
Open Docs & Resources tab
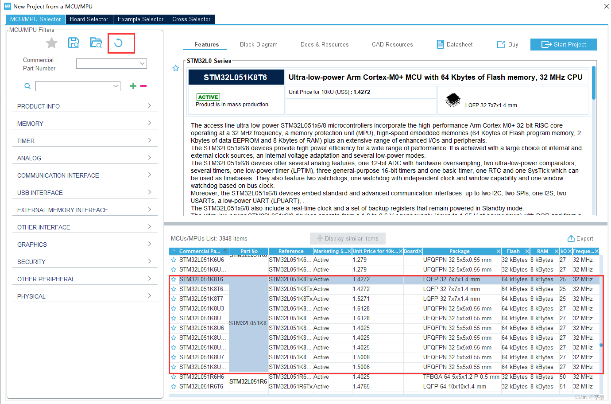point(325,44)
